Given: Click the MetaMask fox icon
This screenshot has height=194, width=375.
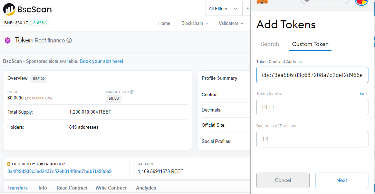Looking at the screenshot, I should click(262, 1).
